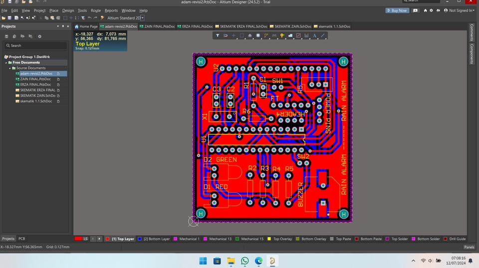Image resolution: width=479 pixels, height=268 pixels.
Task: Click the redo arrow in toolbar
Action: pos(95,18)
